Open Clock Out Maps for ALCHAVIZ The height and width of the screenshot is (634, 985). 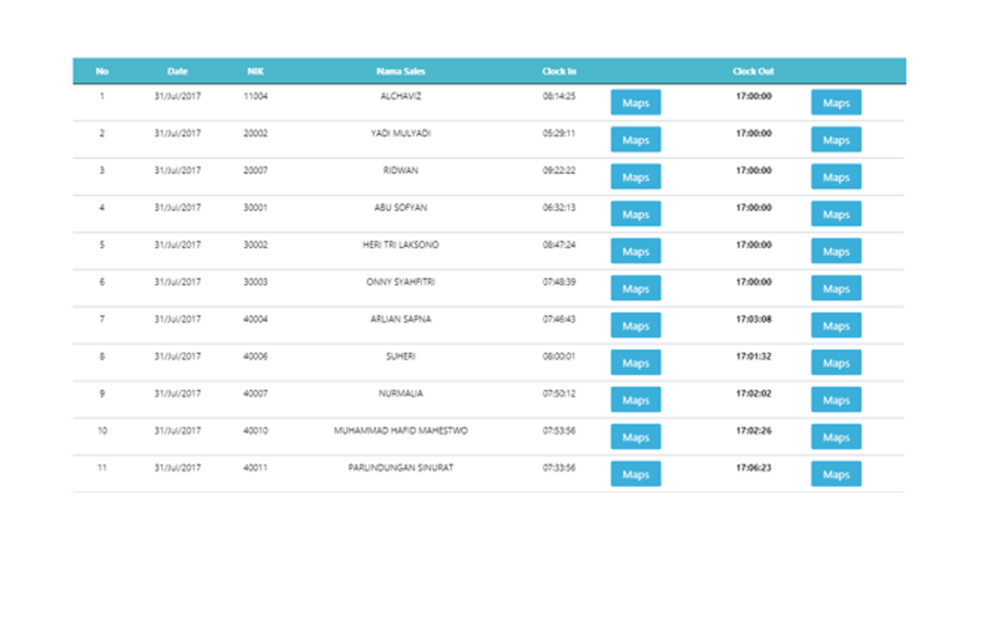pos(836,103)
